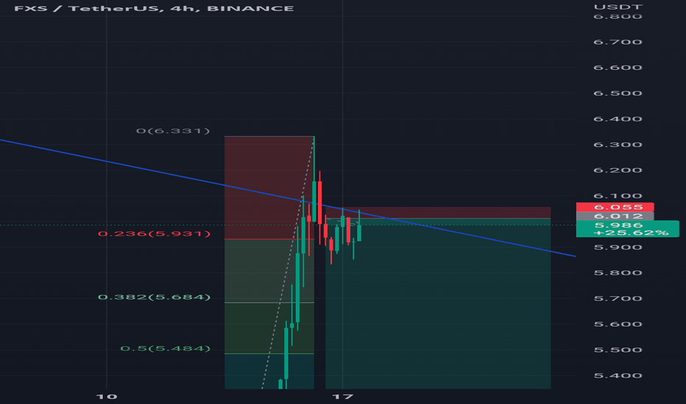Click the 5.400 price axis value

(618, 375)
